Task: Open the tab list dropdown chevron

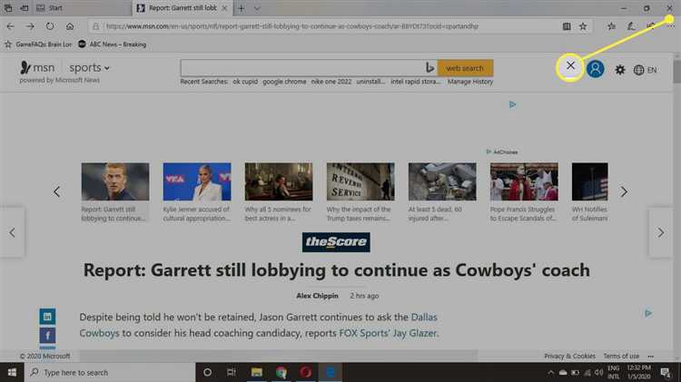Action: click(x=257, y=8)
